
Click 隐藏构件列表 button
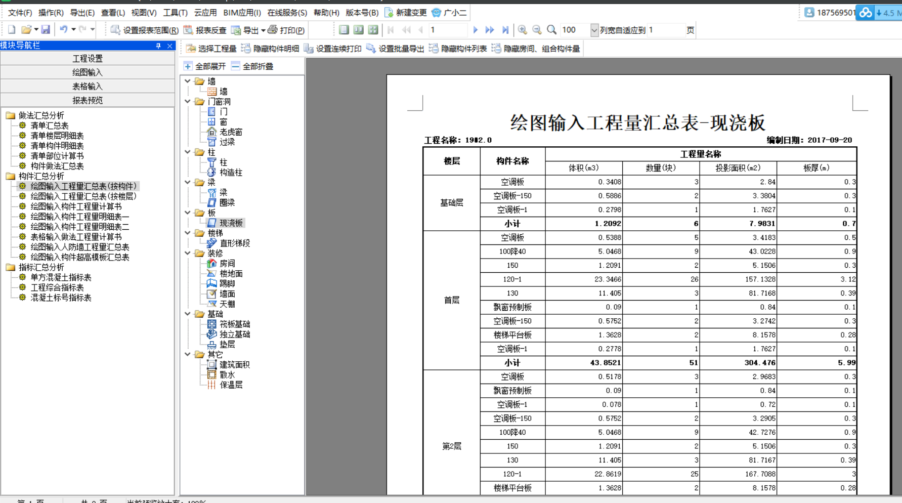pyautogui.click(x=458, y=49)
